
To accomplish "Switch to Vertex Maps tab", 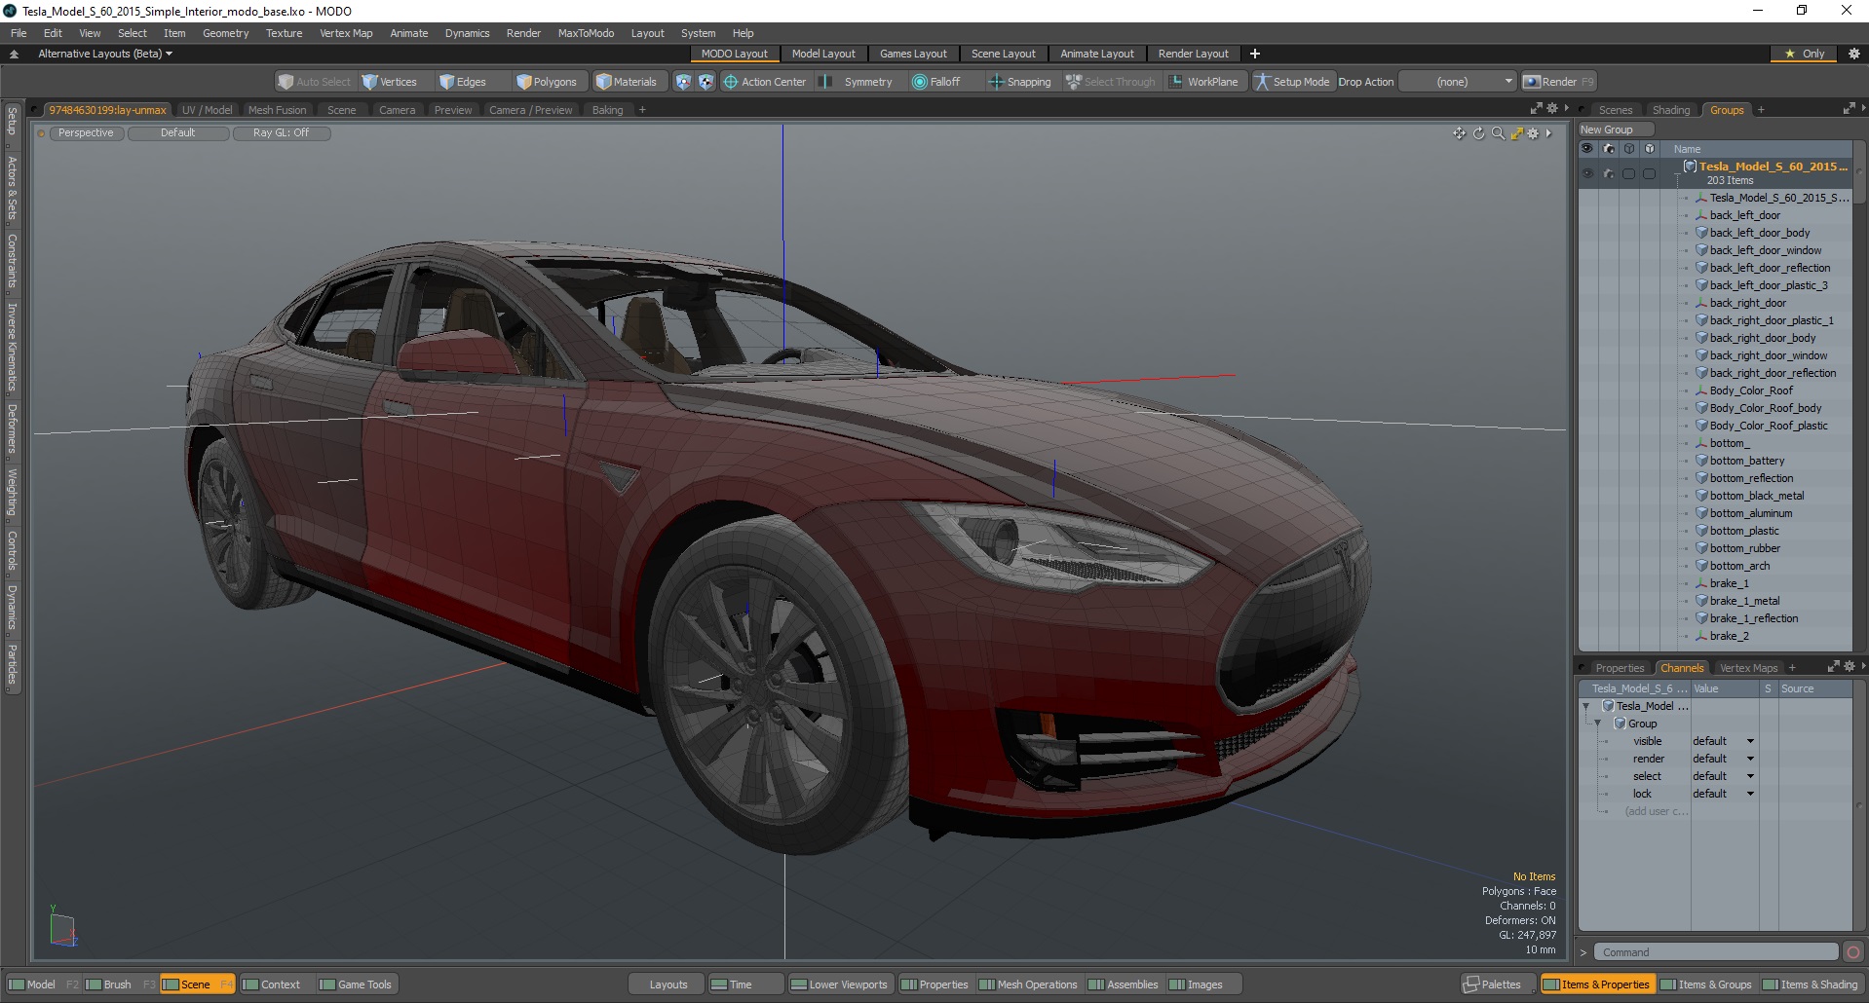I will pyautogui.click(x=1748, y=668).
